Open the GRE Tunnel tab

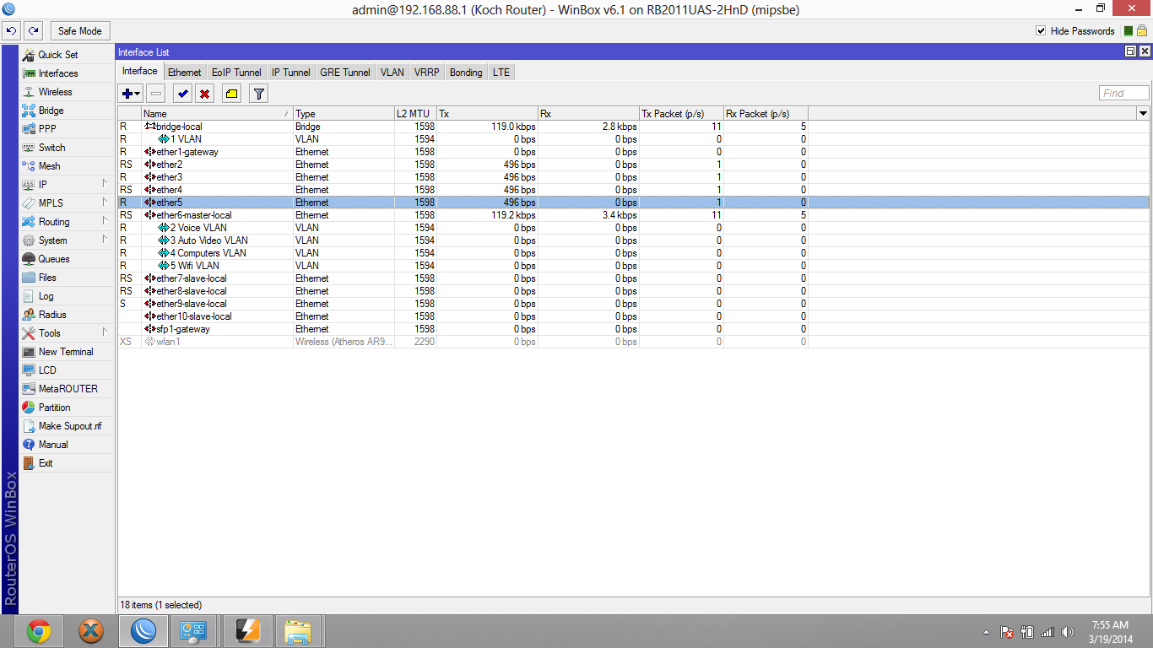point(345,73)
